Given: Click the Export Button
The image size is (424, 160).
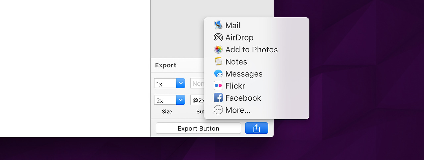Looking at the screenshot, I should point(198,128).
